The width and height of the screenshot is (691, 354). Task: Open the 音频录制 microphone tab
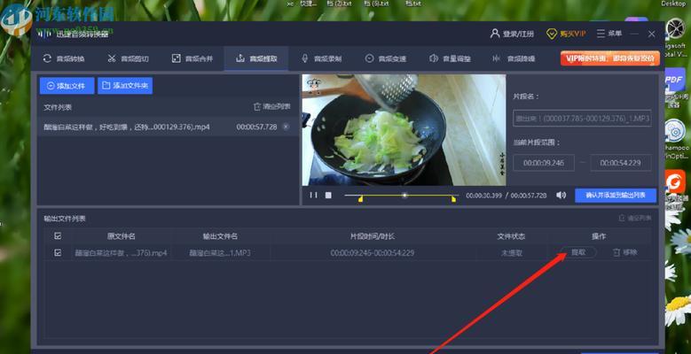[x=321, y=58]
